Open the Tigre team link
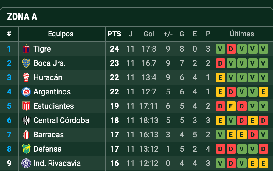Screen dimensions: 273x171 [x=42, y=49]
